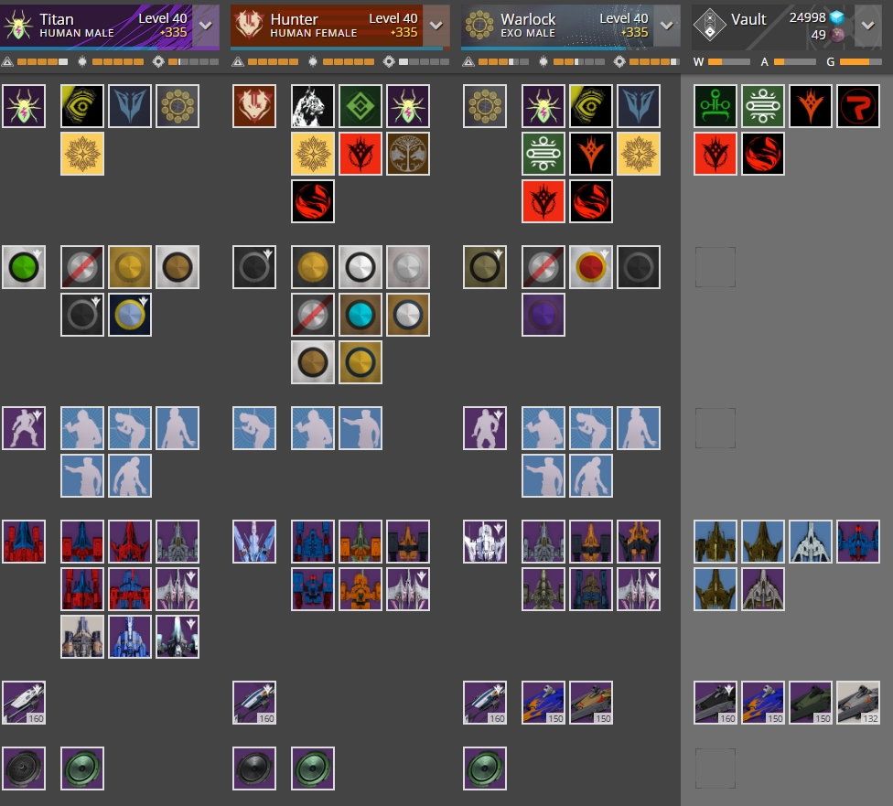Click the Vault legendary marks count 49
The image size is (893, 806).
(818, 36)
